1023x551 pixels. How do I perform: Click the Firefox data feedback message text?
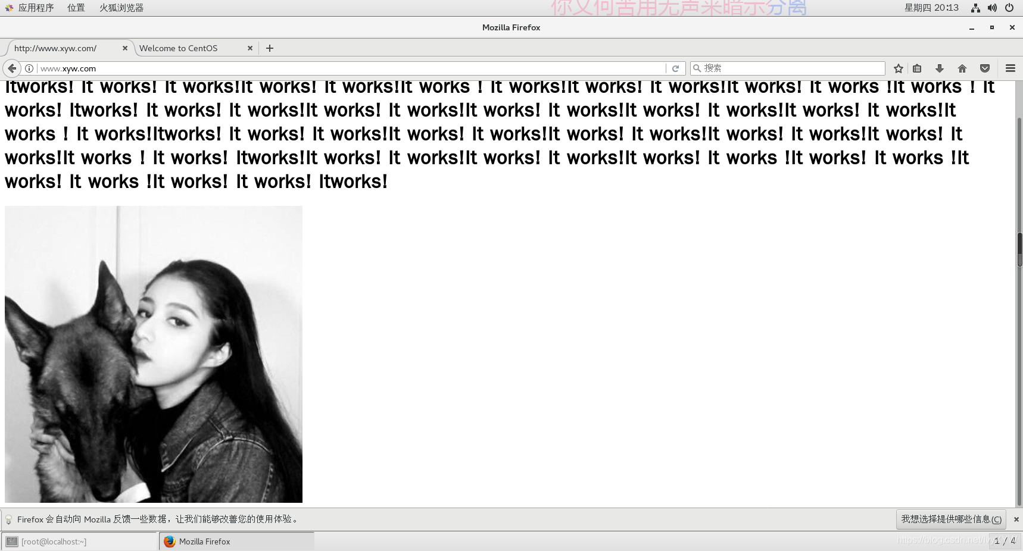158,519
